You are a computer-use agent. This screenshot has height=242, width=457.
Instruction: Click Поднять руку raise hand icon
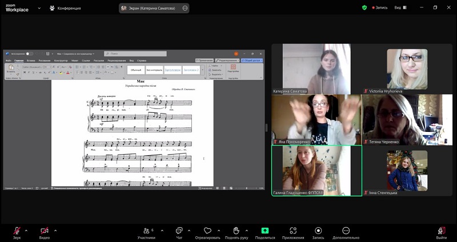pyautogui.click(x=236, y=231)
